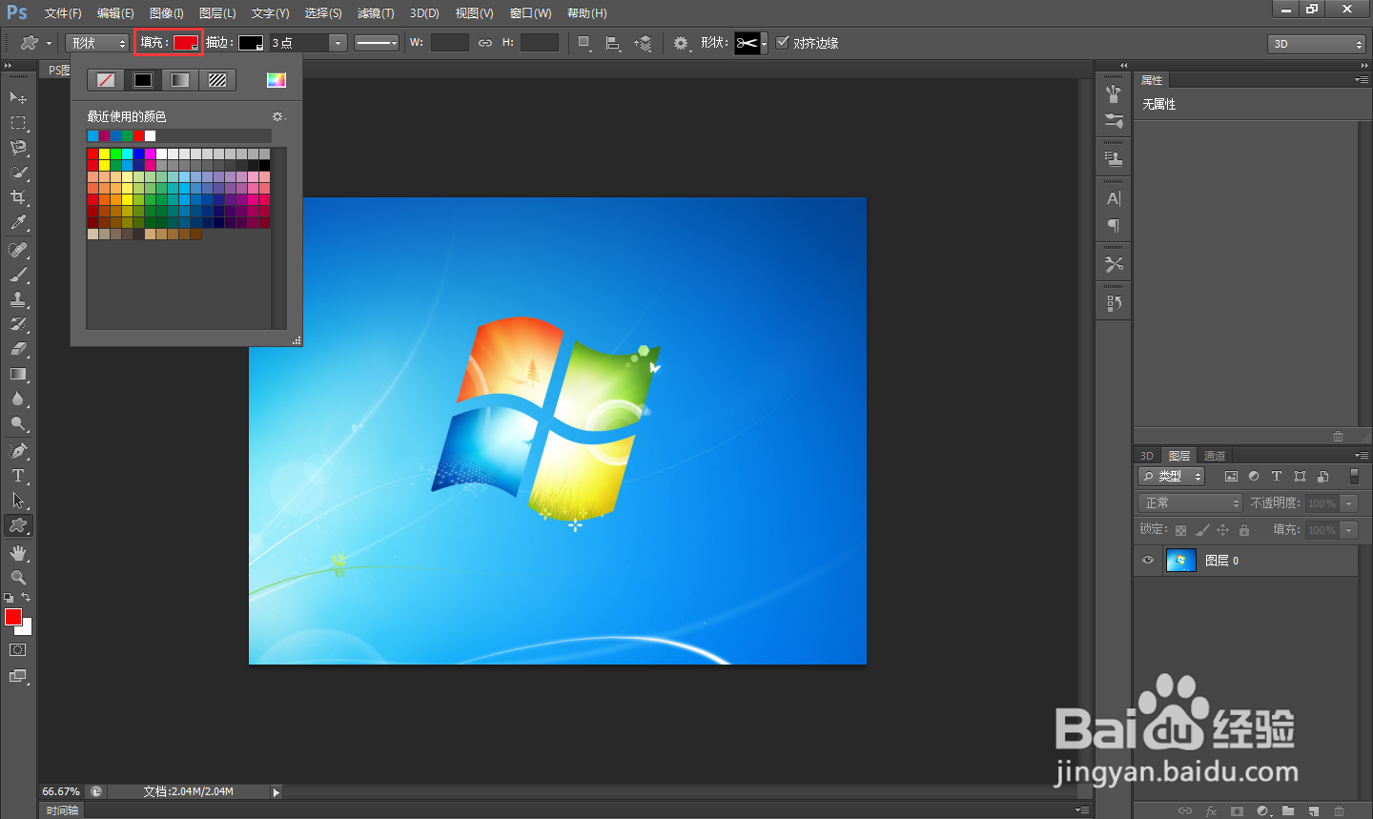
Task: Toggle lock position icon
Action: pos(1222,530)
